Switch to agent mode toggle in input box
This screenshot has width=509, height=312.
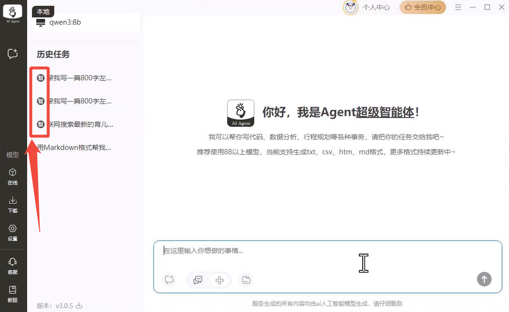click(219, 280)
